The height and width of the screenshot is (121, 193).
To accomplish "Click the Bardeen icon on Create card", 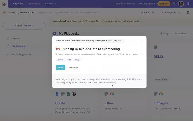I will point(62,94).
